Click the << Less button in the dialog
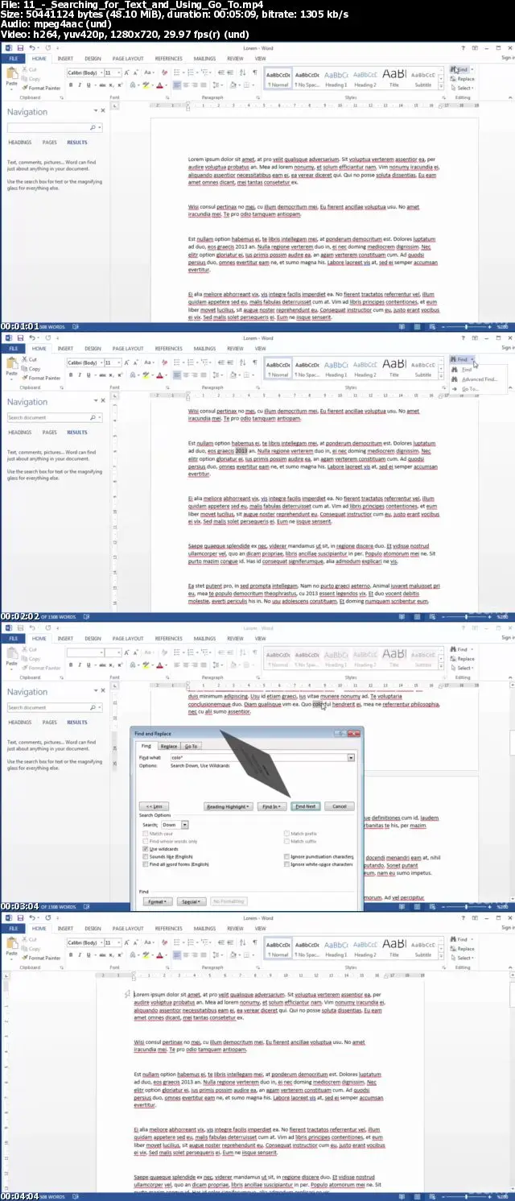Viewport: 515px width, 1201px height. 152,806
